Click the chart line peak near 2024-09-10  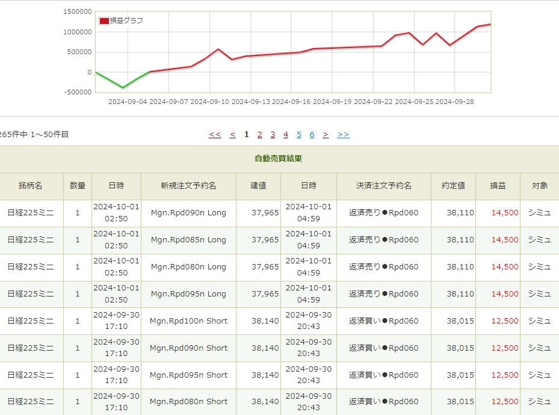[x=218, y=49]
